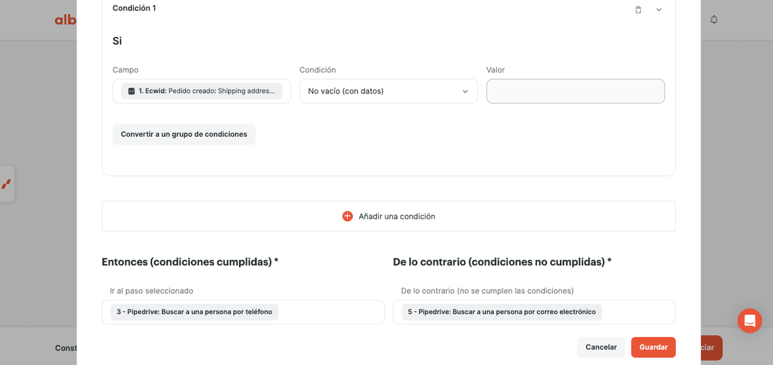Open the Condición dropdown set to No vacío
Screen dimensions: 773x365
[388, 92]
